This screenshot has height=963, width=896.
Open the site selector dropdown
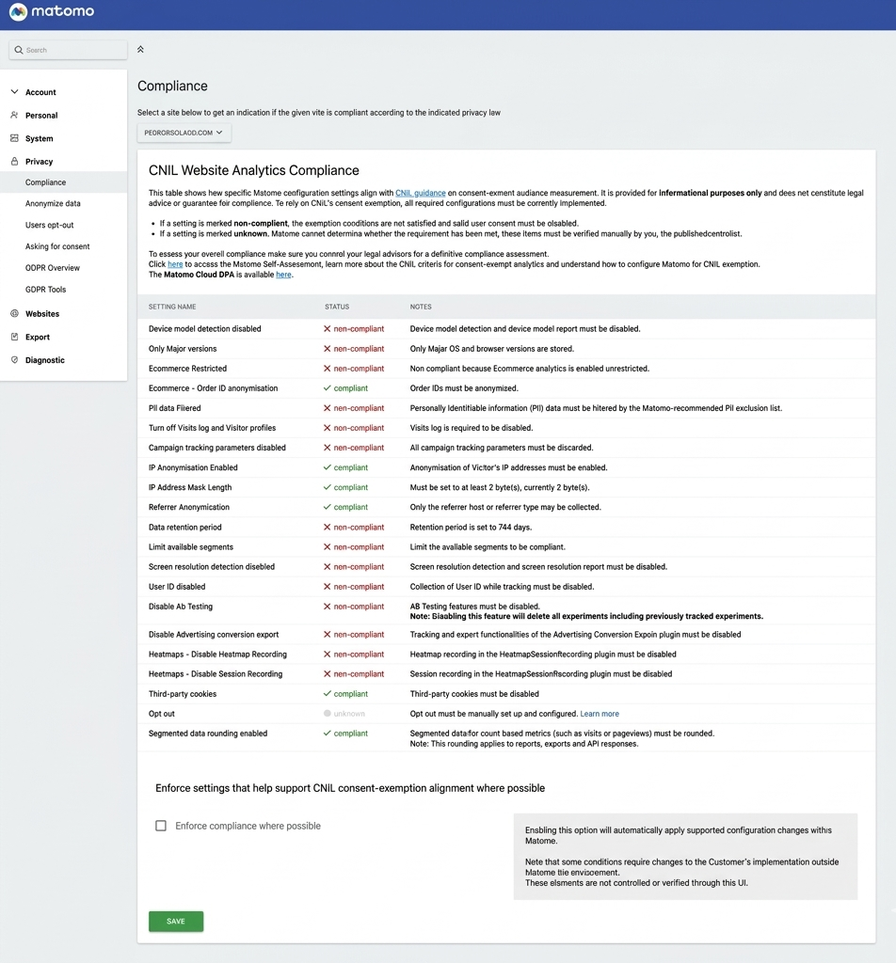pos(184,133)
